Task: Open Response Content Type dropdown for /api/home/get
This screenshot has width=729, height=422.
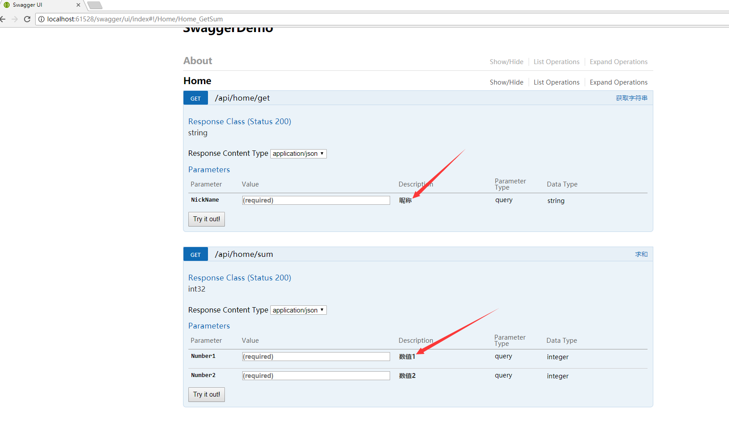Action: click(298, 154)
